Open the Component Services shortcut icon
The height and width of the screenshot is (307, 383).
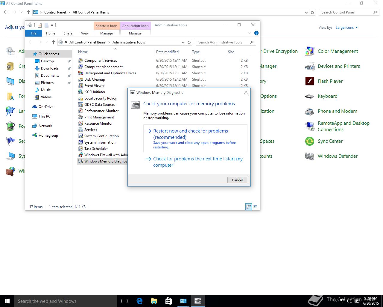tap(80, 60)
